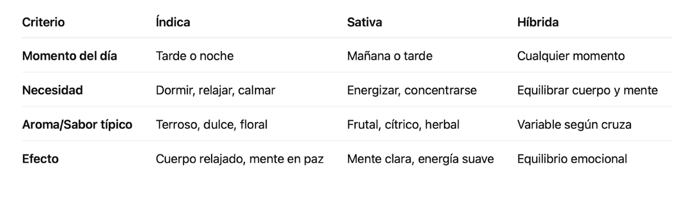
Task: Click the Tarde o noche cell
Action: [x=195, y=56]
